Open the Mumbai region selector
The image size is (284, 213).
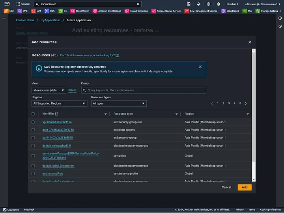[x=233, y=4]
